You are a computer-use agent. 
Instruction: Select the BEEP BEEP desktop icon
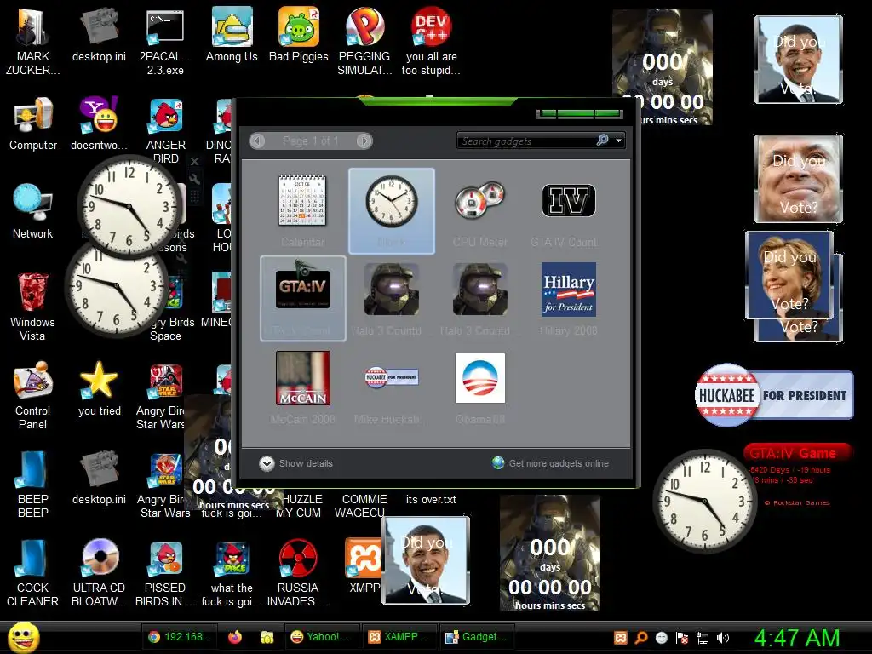(x=33, y=484)
